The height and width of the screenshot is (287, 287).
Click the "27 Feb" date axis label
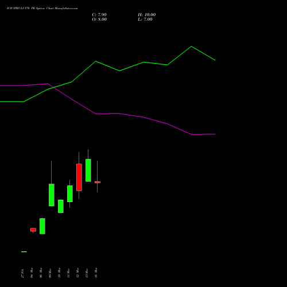pyautogui.click(x=22, y=273)
